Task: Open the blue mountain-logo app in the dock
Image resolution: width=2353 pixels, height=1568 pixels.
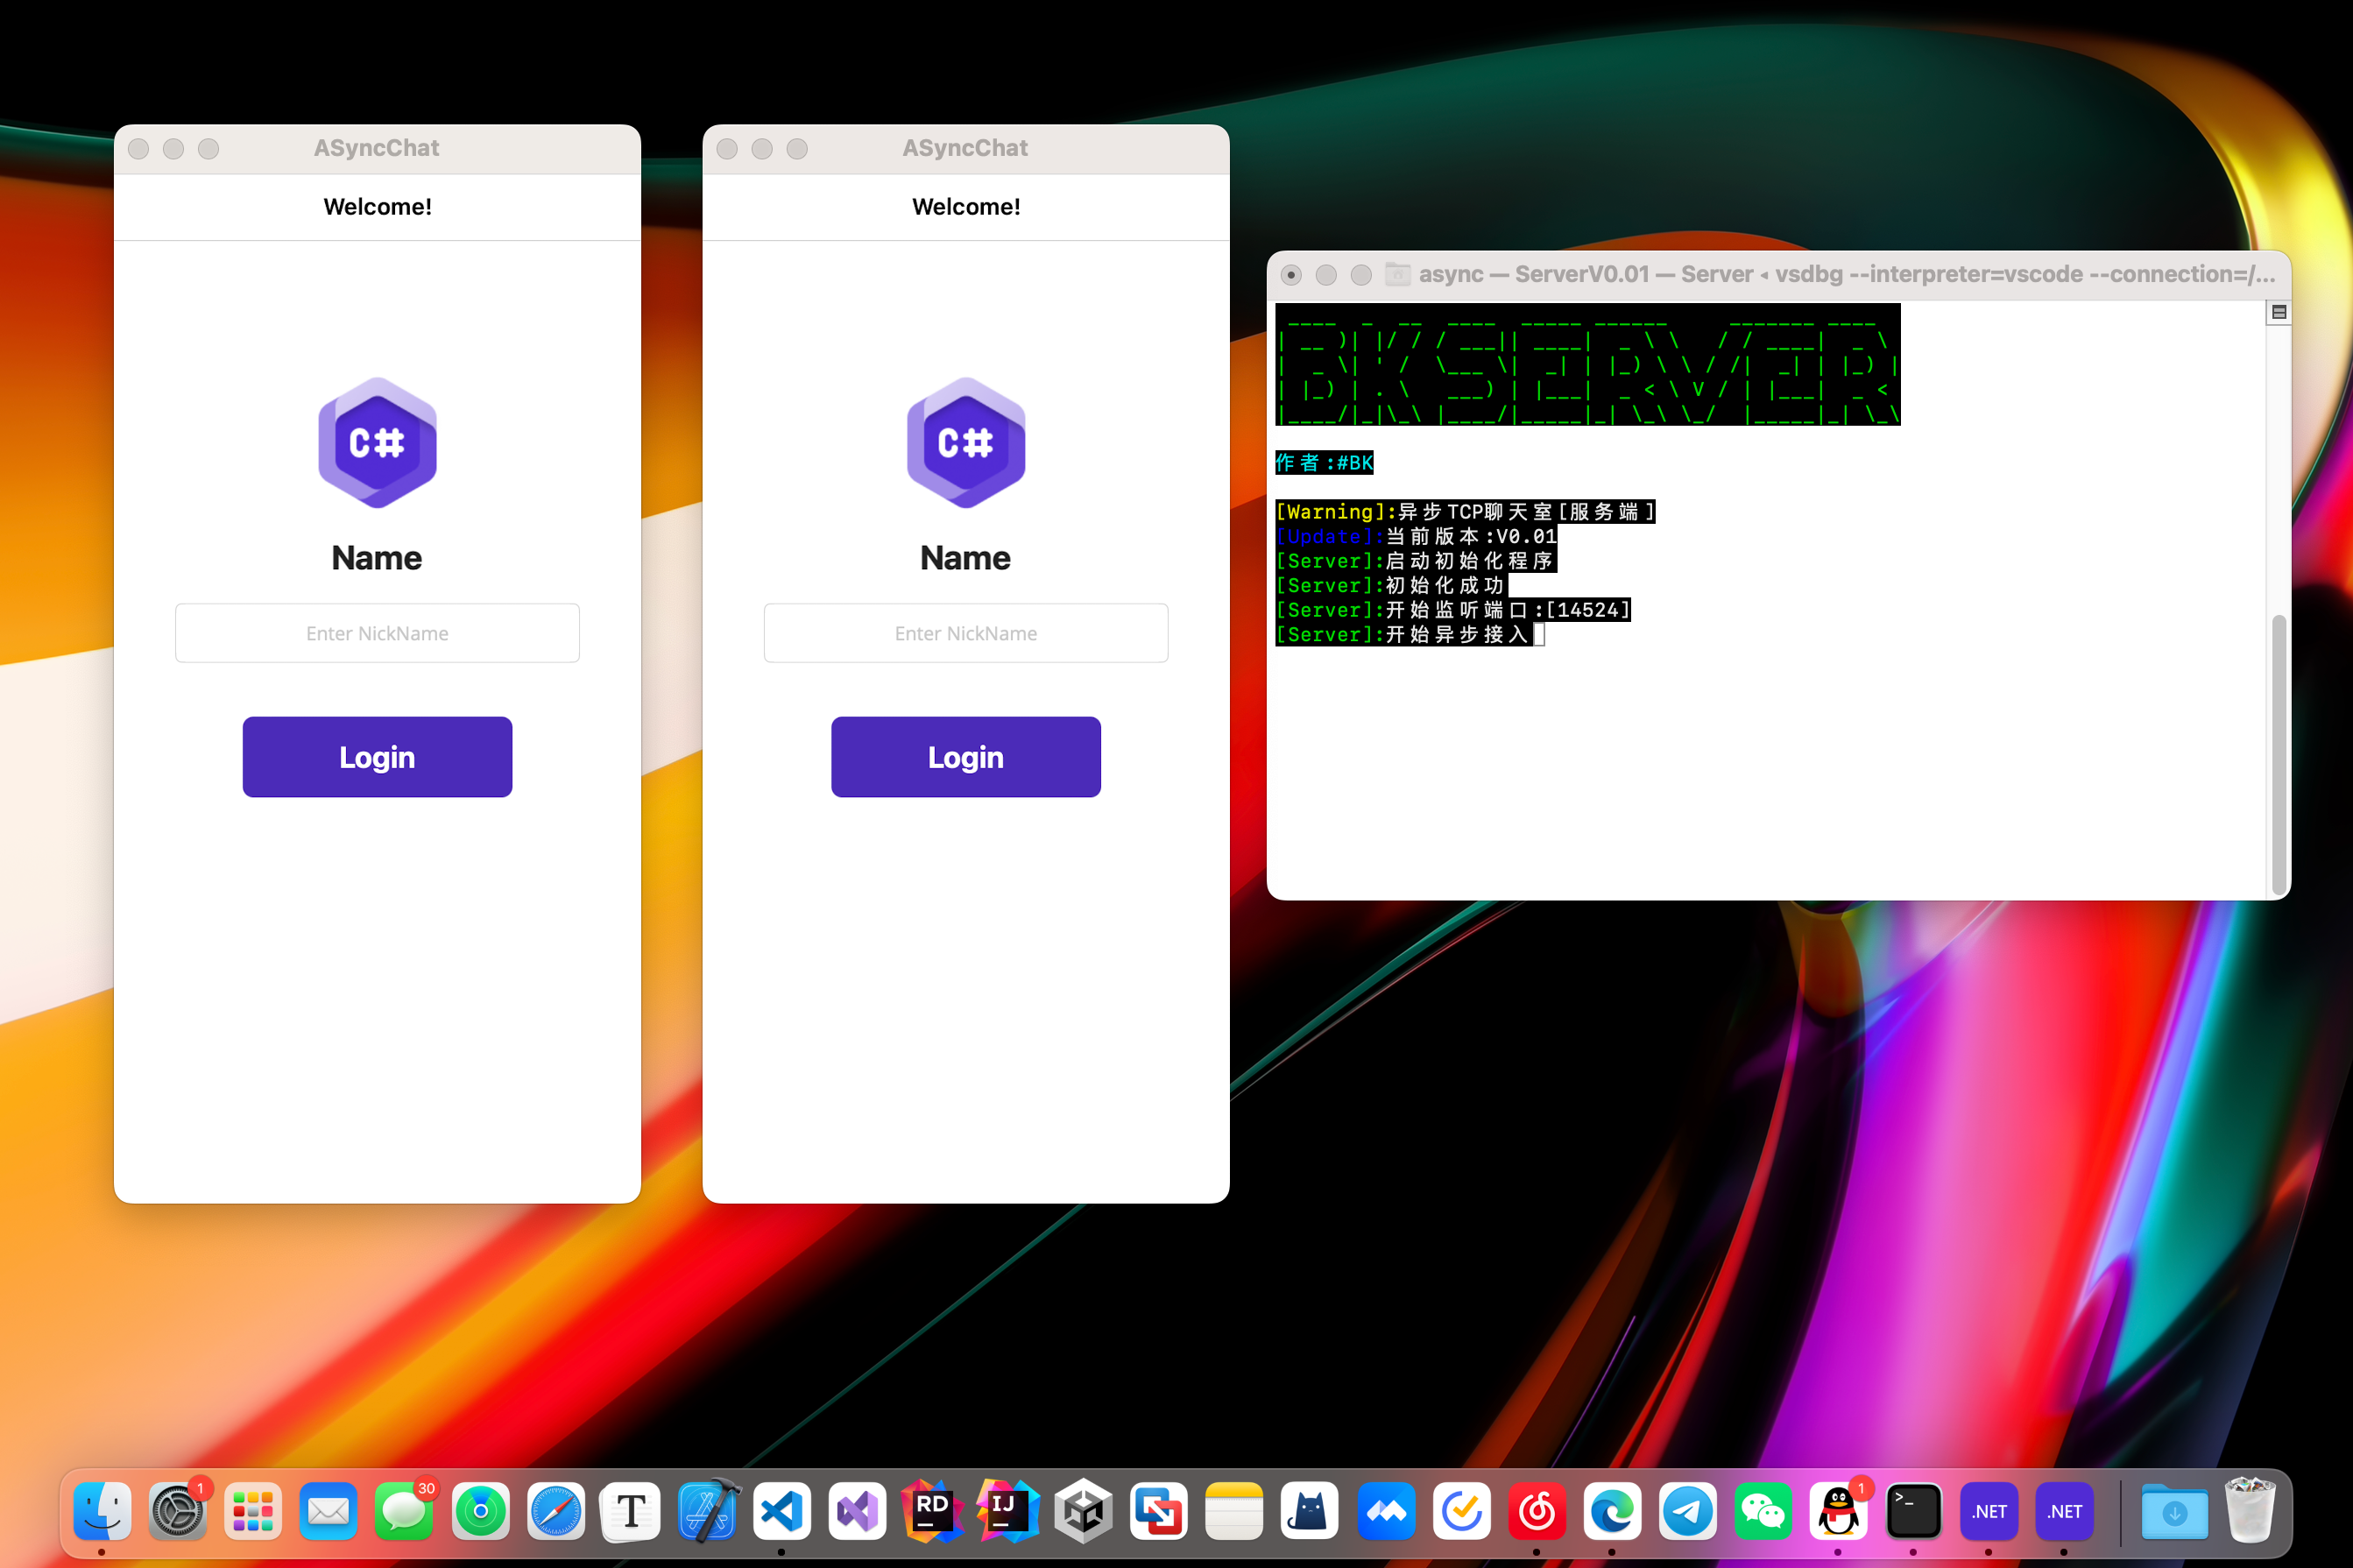Action: coord(1385,1510)
